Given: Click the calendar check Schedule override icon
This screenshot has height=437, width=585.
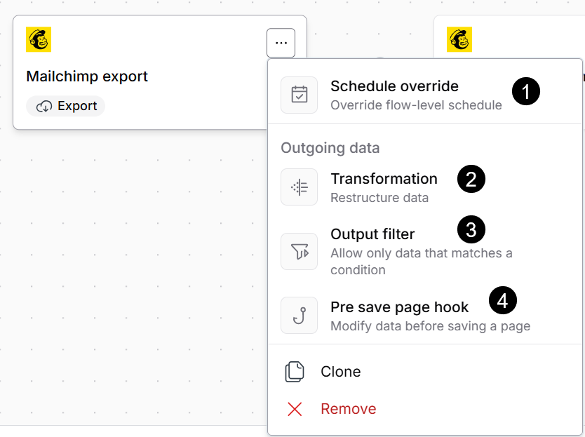Looking at the screenshot, I should (300, 95).
